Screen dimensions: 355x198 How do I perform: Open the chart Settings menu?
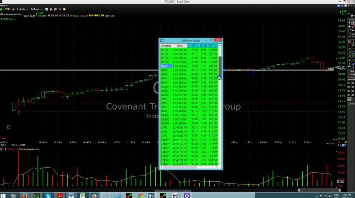pos(35,9)
